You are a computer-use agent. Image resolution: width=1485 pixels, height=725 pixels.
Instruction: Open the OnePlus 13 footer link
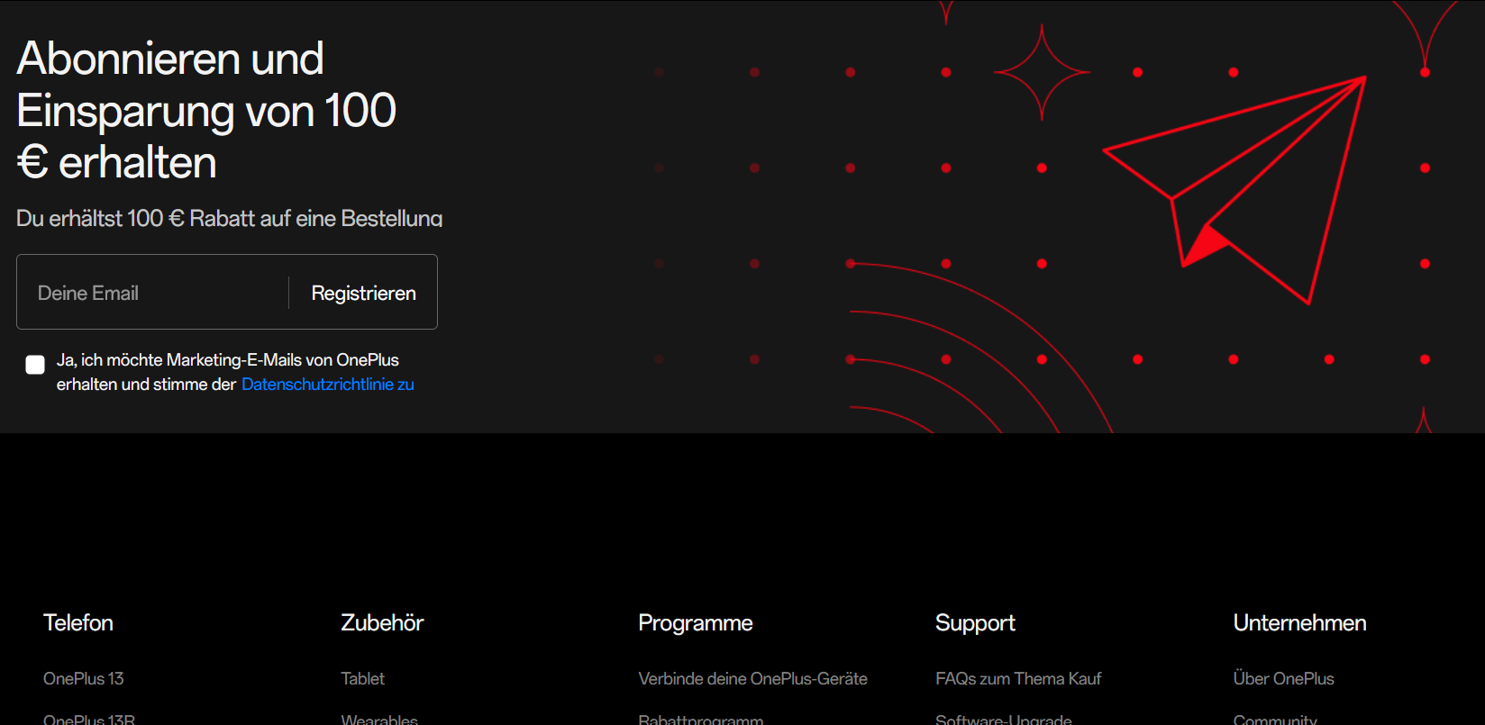[84, 679]
